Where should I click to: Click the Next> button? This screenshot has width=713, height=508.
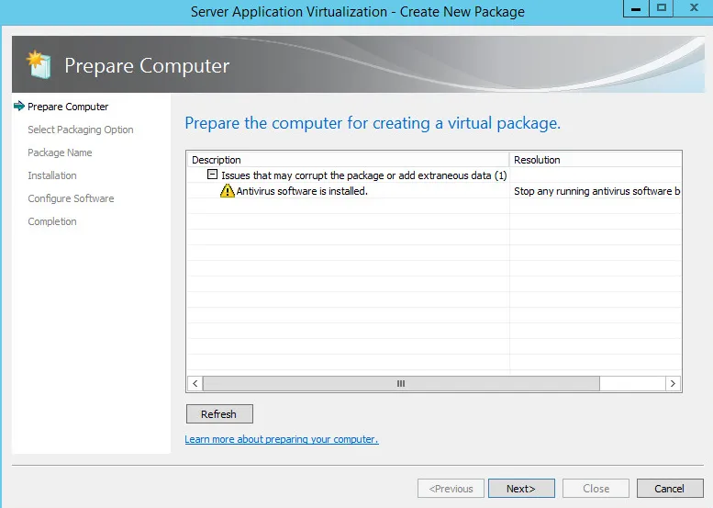[521, 489]
